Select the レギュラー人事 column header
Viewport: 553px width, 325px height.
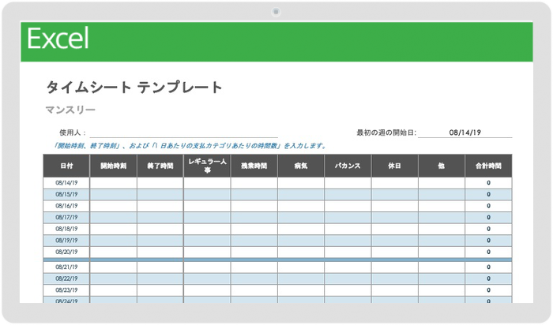[x=207, y=166]
